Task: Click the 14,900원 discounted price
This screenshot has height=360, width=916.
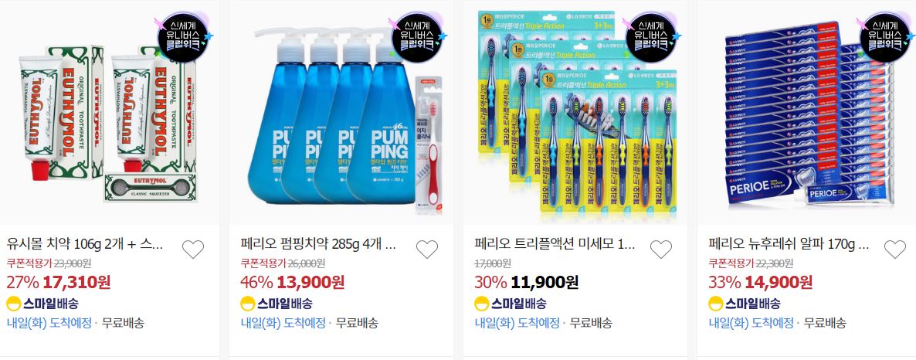Action: (x=779, y=283)
